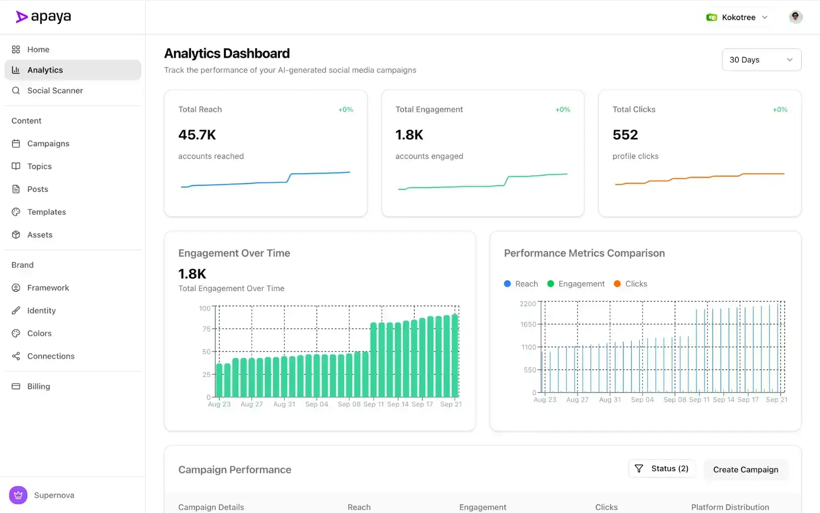820x513 pixels.
Task: Click the Templates clock icon
Action: pos(16,212)
